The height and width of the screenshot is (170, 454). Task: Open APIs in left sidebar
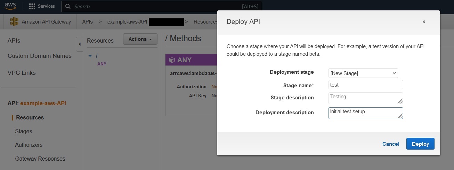[14, 41]
